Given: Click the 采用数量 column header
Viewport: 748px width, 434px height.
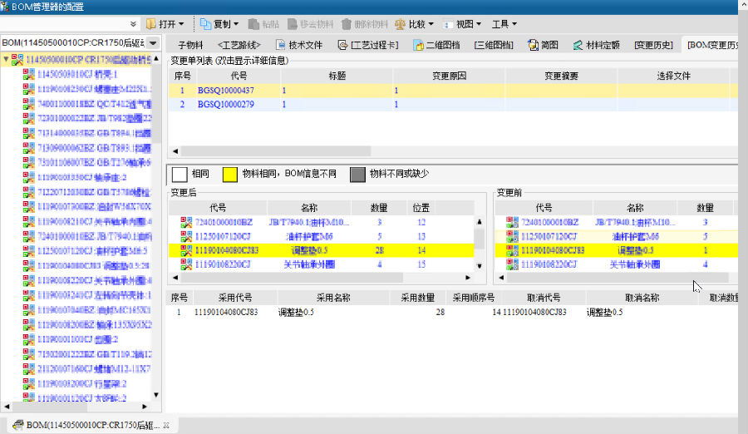Looking at the screenshot, I should tap(417, 298).
